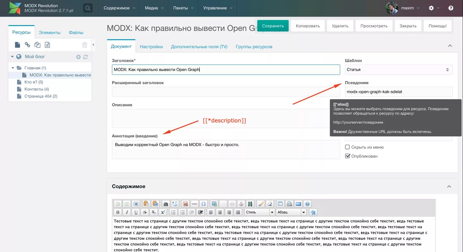Insert a bulleted list in the editor

(x=173, y=212)
